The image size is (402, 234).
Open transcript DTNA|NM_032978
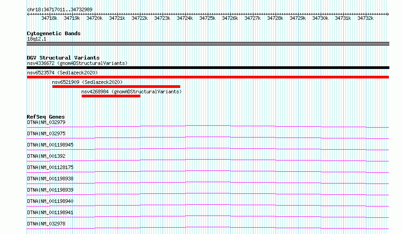[46, 224]
